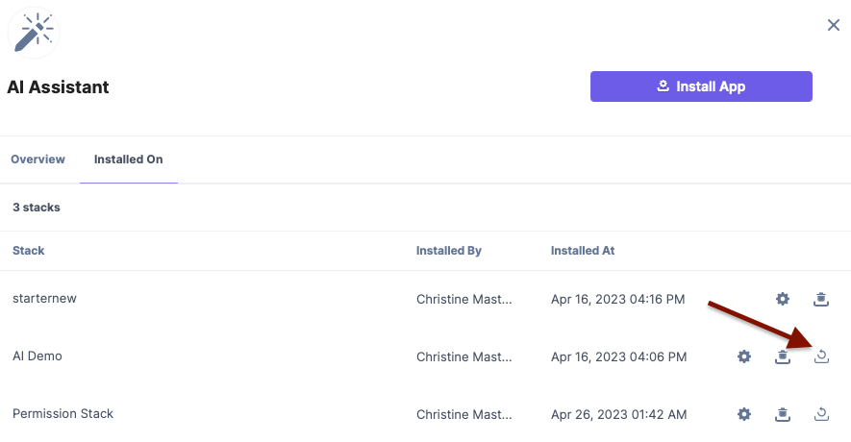
Task: Open settings gear for AI Demo stack
Action: tap(744, 356)
